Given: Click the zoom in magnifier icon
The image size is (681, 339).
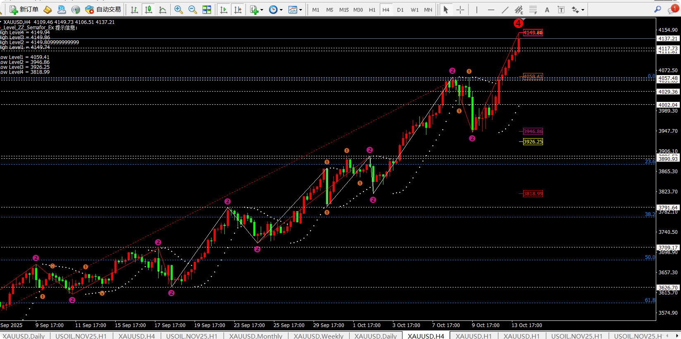Looking at the screenshot, I should tap(179, 9).
